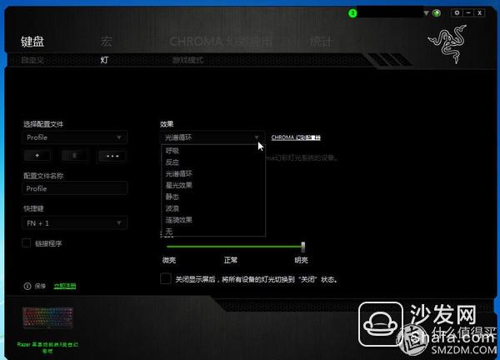Screen dimensions: 500x360
Task: Select the Razer keyboard device thumbnail
Action: [x=47, y=317]
